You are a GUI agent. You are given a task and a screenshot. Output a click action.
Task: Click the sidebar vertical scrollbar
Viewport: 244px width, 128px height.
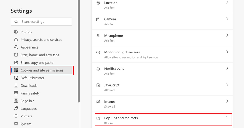point(79,51)
